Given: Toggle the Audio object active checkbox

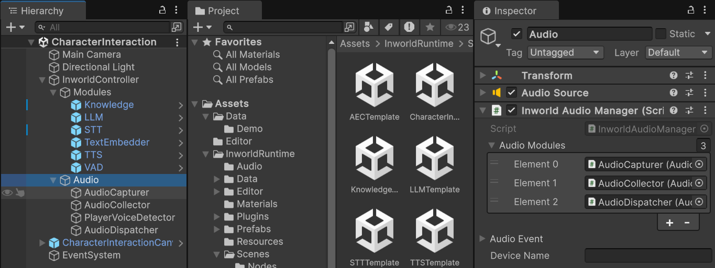Looking at the screenshot, I should coord(516,34).
